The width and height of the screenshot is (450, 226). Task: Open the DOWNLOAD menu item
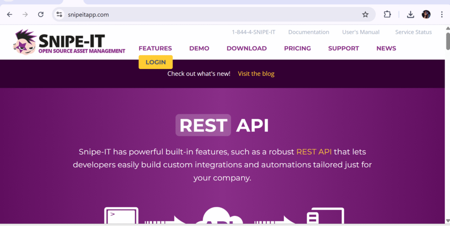[247, 48]
